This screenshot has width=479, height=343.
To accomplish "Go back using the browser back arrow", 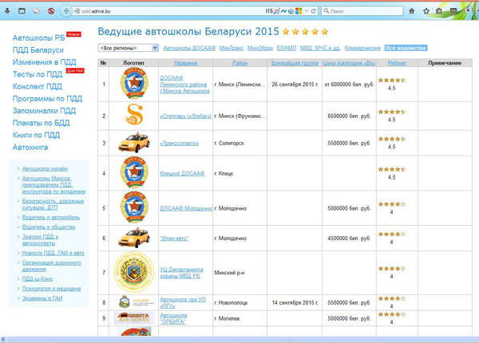I will click(x=66, y=11).
